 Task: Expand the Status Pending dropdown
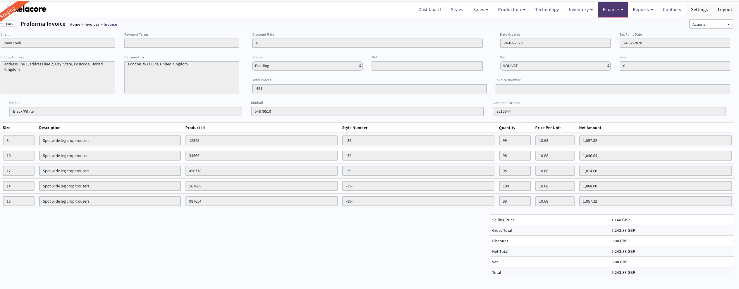tap(307, 66)
